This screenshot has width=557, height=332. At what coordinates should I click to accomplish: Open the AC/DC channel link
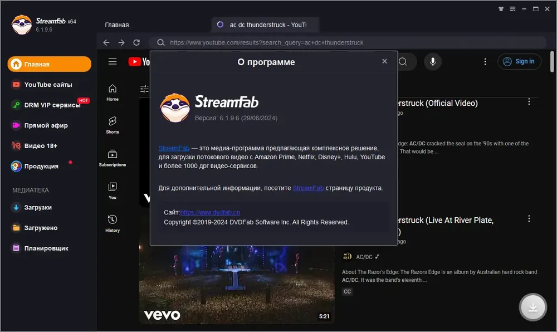pos(364,257)
